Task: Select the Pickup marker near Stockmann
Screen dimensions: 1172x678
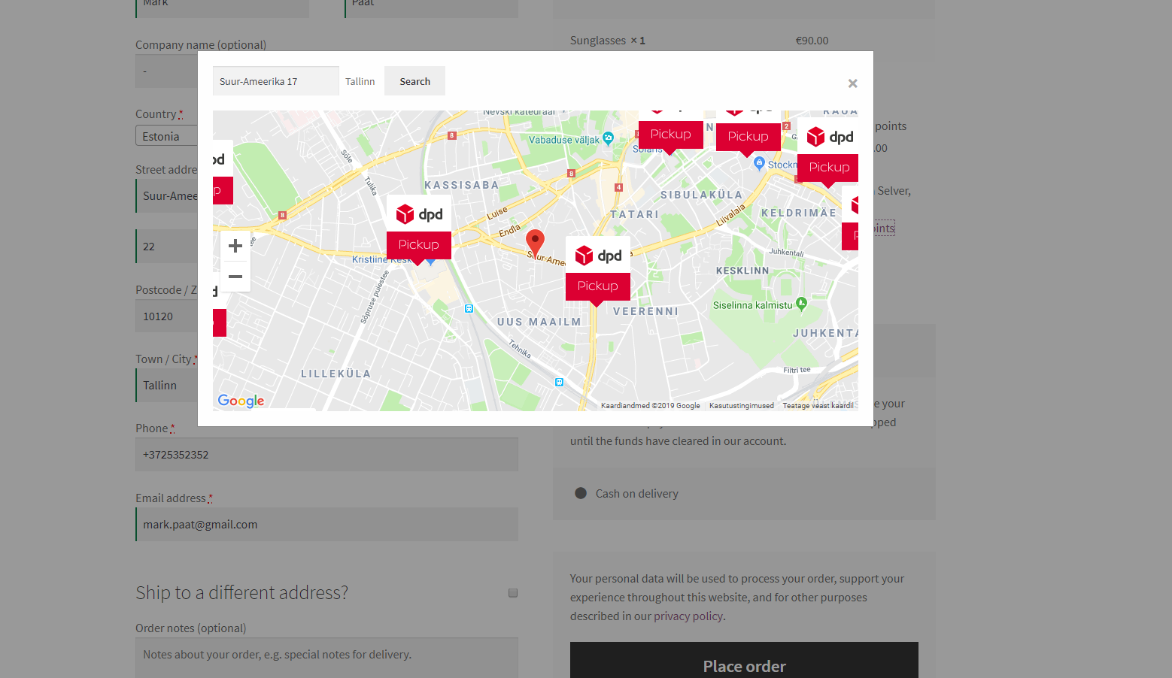Action: (x=748, y=137)
